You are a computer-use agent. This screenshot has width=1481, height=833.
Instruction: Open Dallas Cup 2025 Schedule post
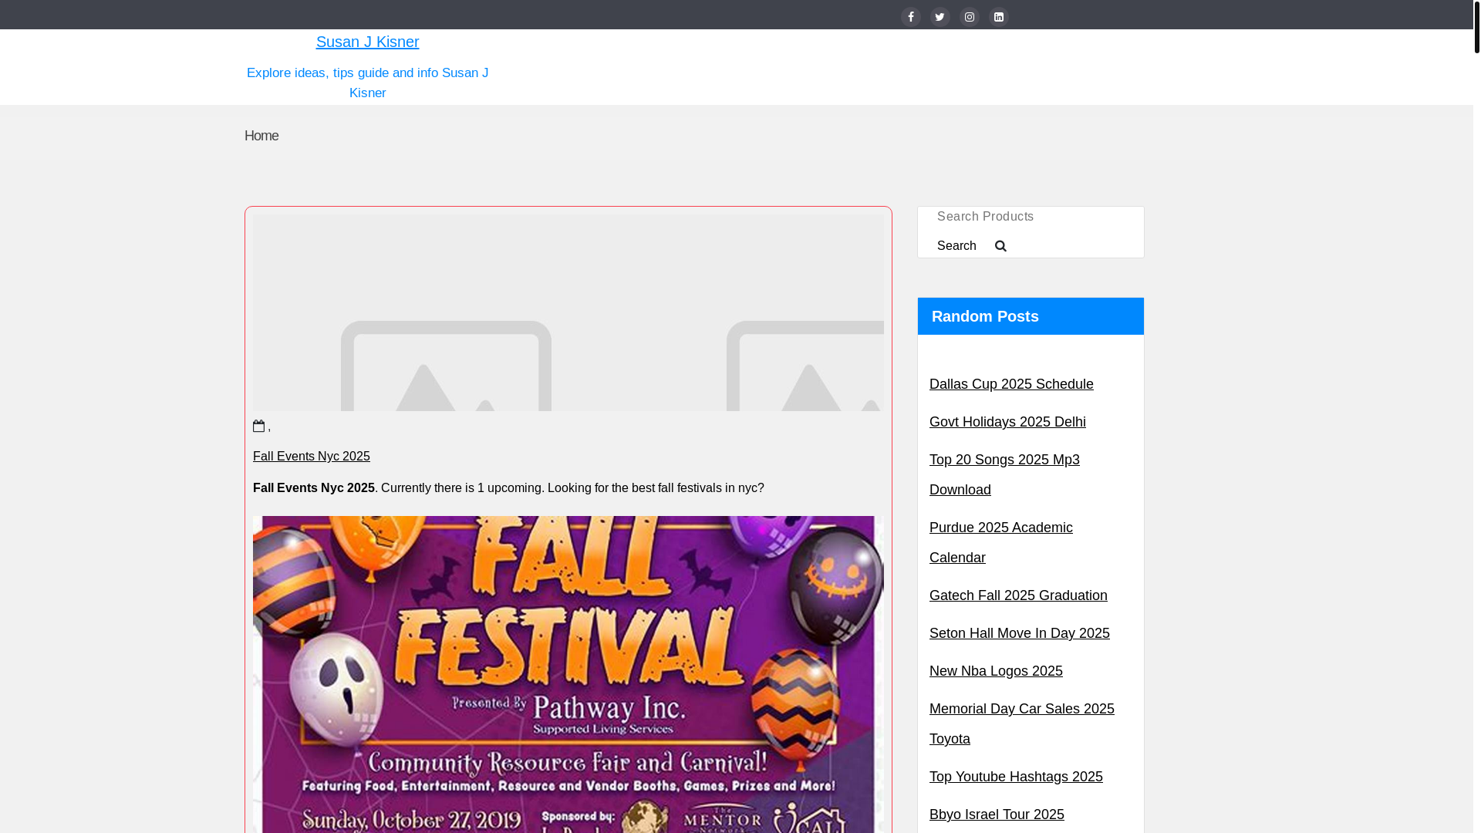coord(1011,384)
